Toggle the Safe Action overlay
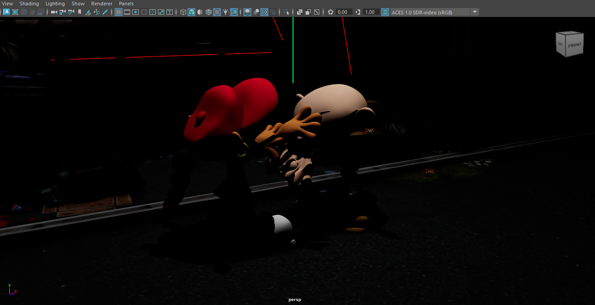This screenshot has height=305, width=595. click(161, 12)
